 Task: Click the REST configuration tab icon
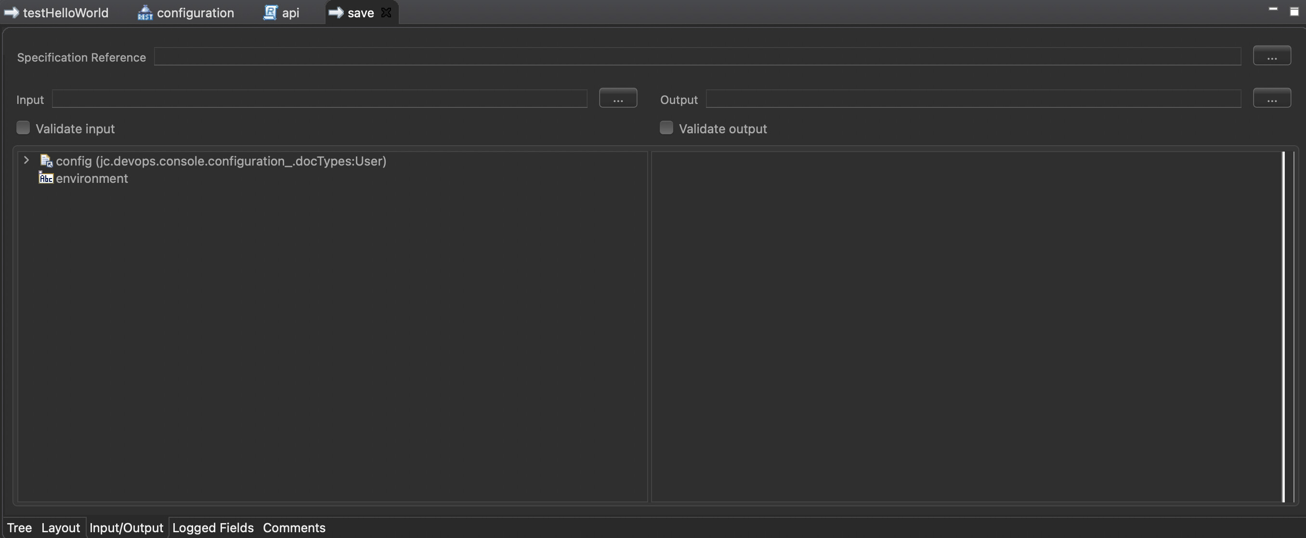pyautogui.click(x=145, y=13)
